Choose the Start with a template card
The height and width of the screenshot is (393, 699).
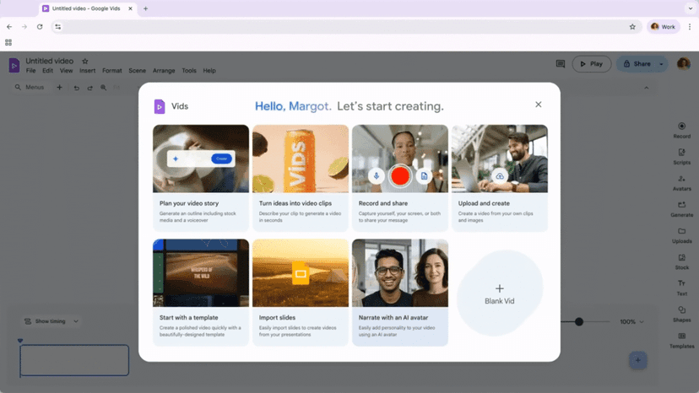pos(201,292)
